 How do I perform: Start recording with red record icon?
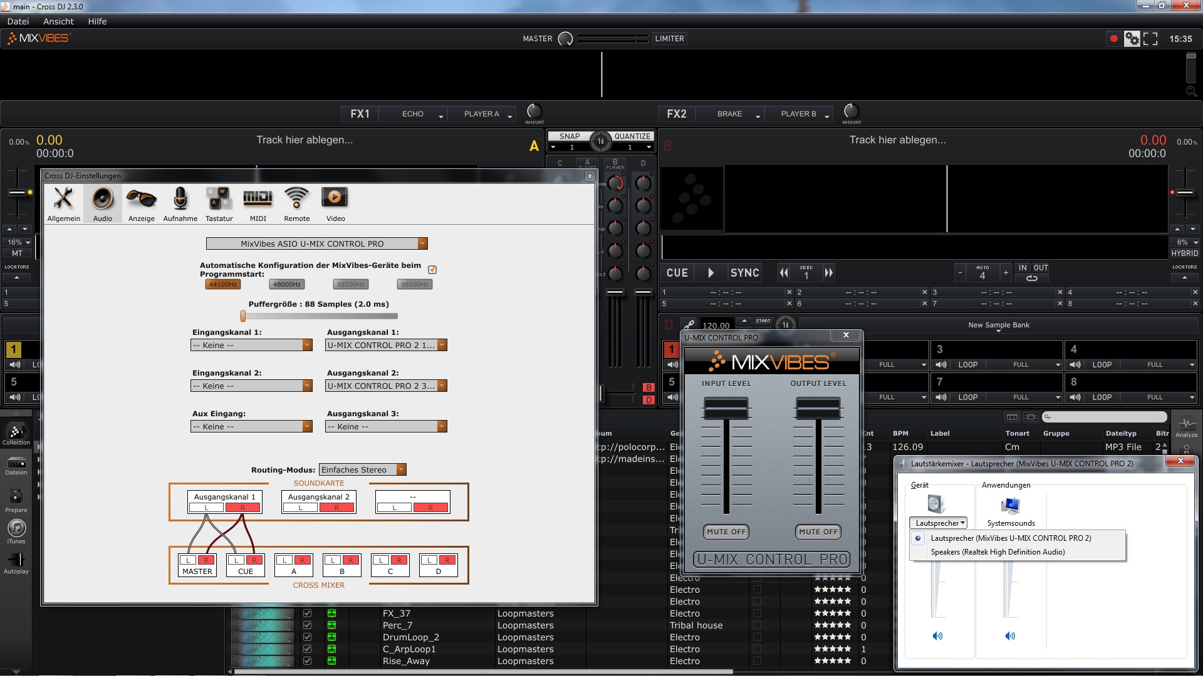tap(1113, 39)
